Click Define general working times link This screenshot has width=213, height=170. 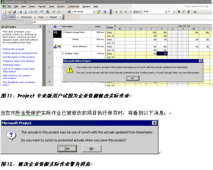[x=20, y=53]
